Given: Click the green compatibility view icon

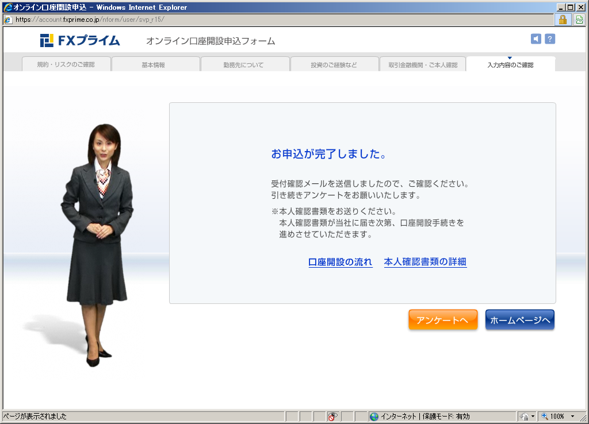Looking at the screenshot, I should point(579,19).
